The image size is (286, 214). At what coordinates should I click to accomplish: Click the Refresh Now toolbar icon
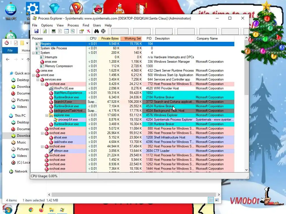45,31
